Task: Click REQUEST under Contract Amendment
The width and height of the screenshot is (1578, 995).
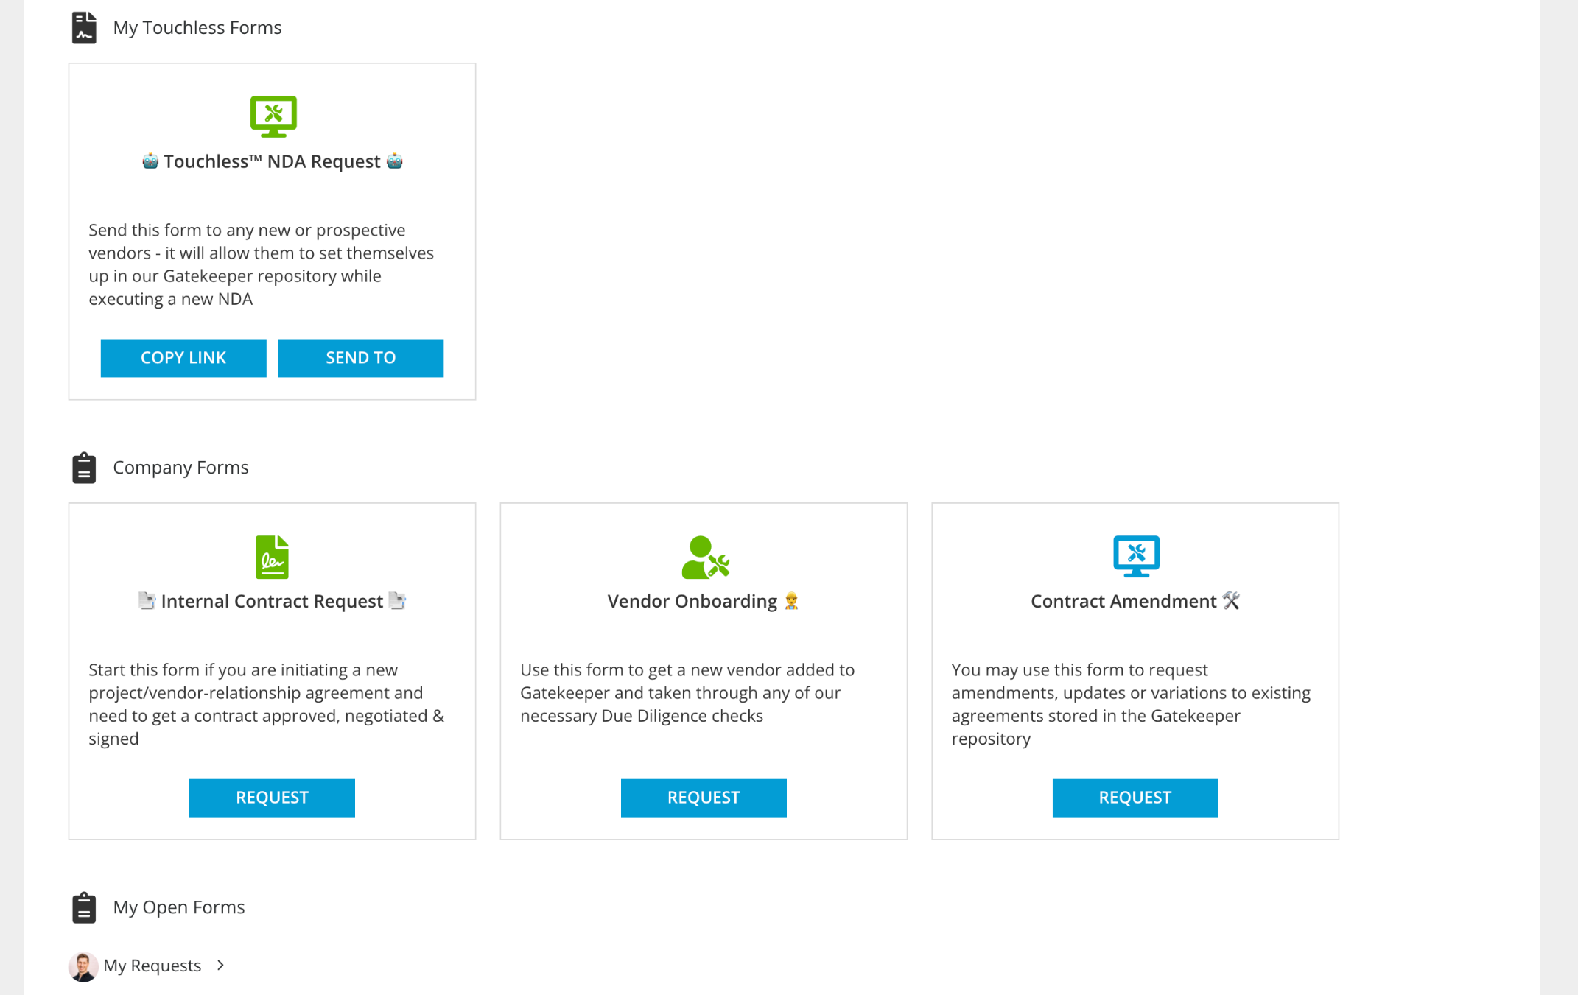Action: point(1135,797)
